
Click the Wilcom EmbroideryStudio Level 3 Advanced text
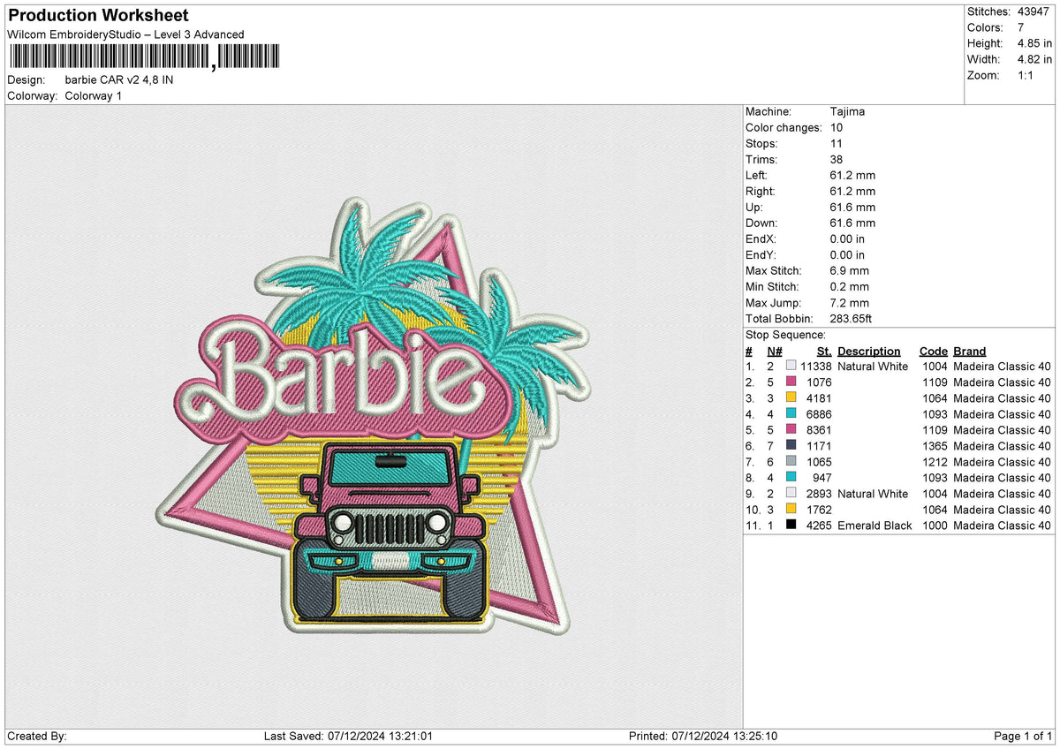coord(125,34)
